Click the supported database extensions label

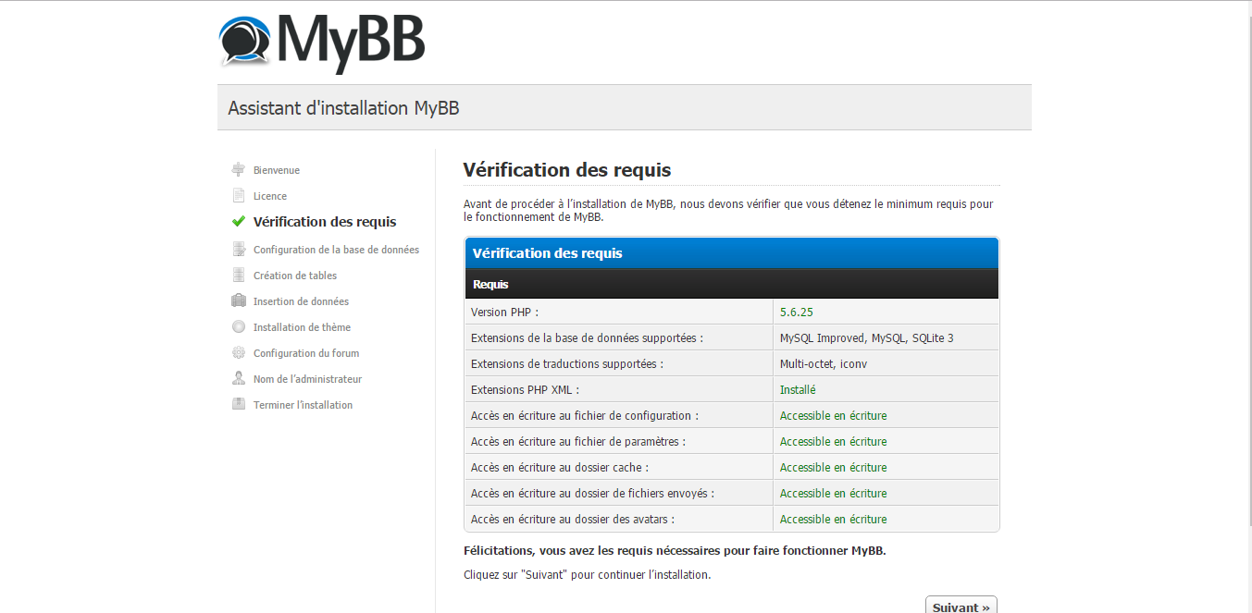(x=587, y=338)
